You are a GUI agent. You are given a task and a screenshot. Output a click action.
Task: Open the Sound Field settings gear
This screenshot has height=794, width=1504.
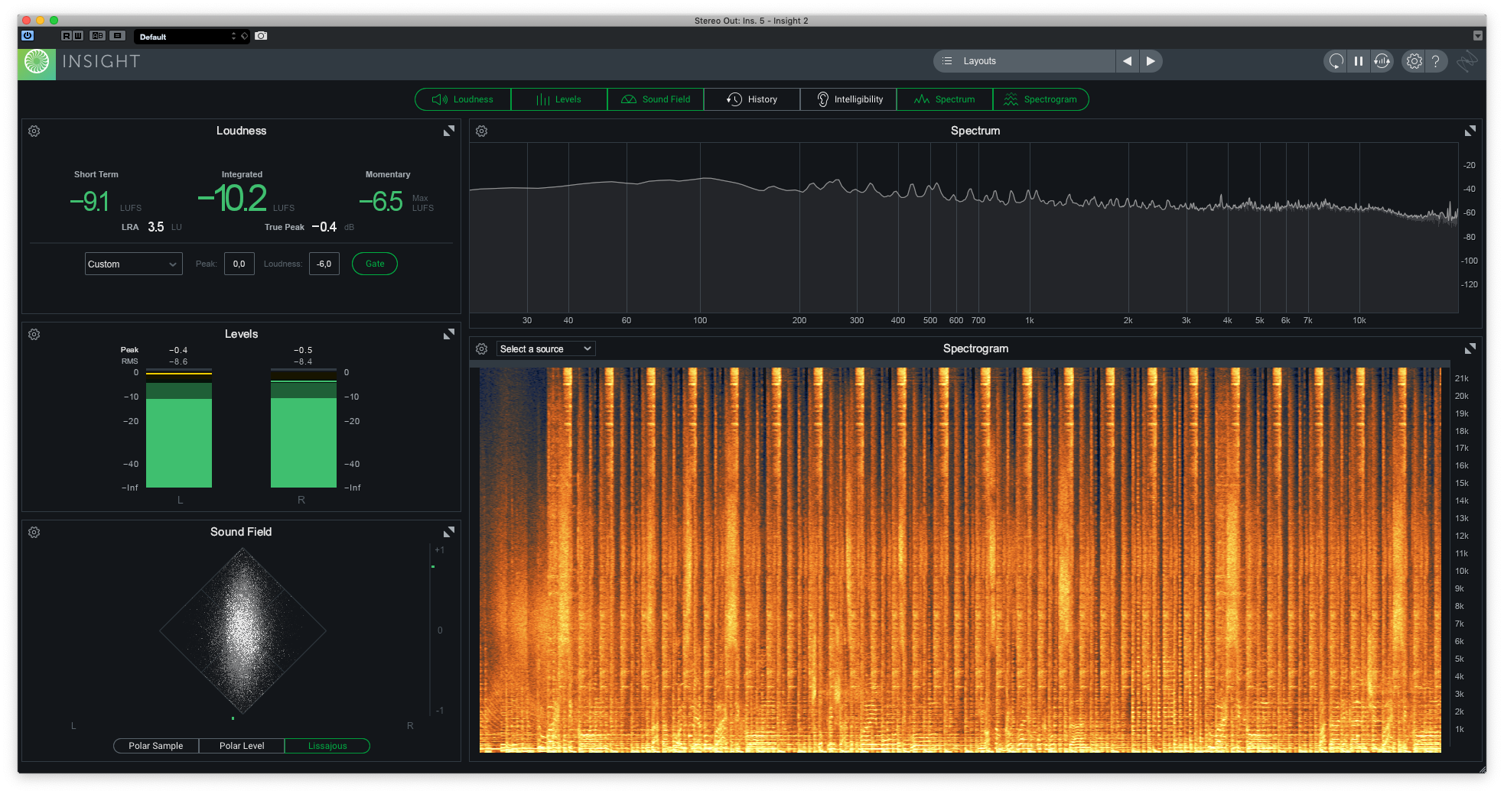pos(34,533)
